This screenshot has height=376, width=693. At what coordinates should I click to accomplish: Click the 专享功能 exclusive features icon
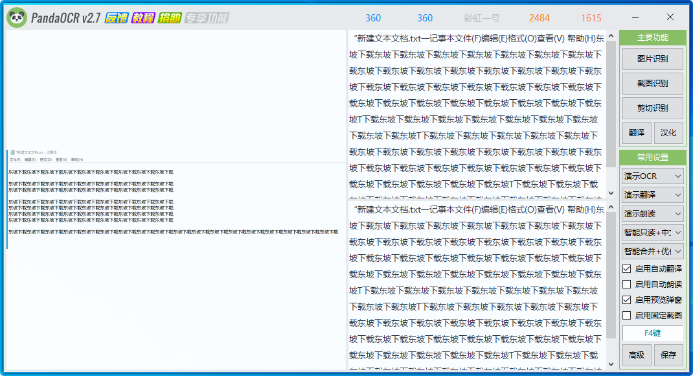coord(207,18)
